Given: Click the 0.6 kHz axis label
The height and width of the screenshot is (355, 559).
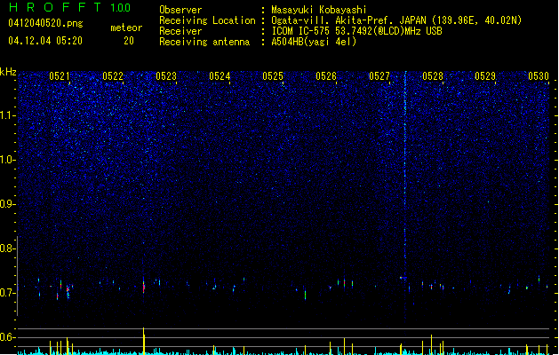Looking at the screenshot, I should pyautogui.click(x=8, y=337).
